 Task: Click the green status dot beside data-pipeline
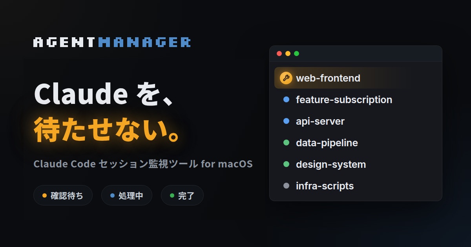tap(286, 143)
